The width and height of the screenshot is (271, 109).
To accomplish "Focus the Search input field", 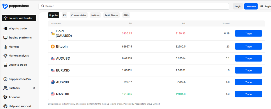I will [134, 6].
